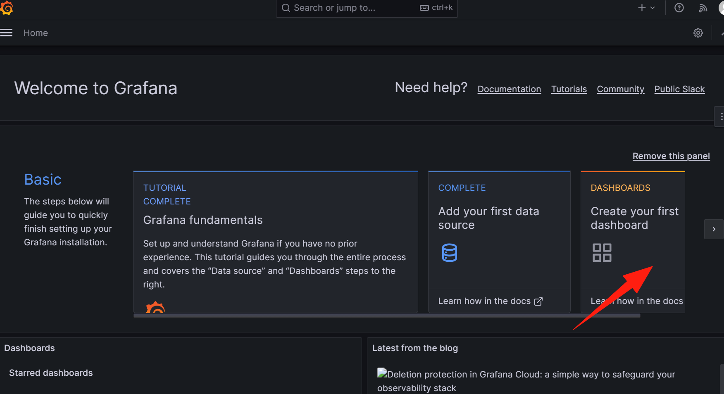Open the help question-mark icon
The height and width of the screenshot is (394, 724).
[679, 8]
